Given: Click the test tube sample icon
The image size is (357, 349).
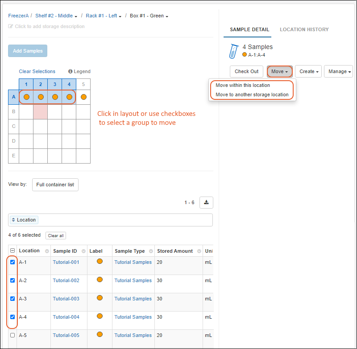Looking at the screenshot, I should (233, 51).
